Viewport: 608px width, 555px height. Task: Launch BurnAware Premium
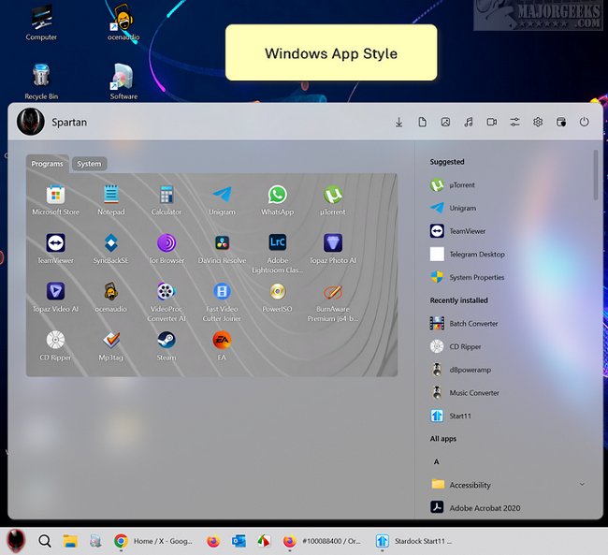click(x=333, y=302)
